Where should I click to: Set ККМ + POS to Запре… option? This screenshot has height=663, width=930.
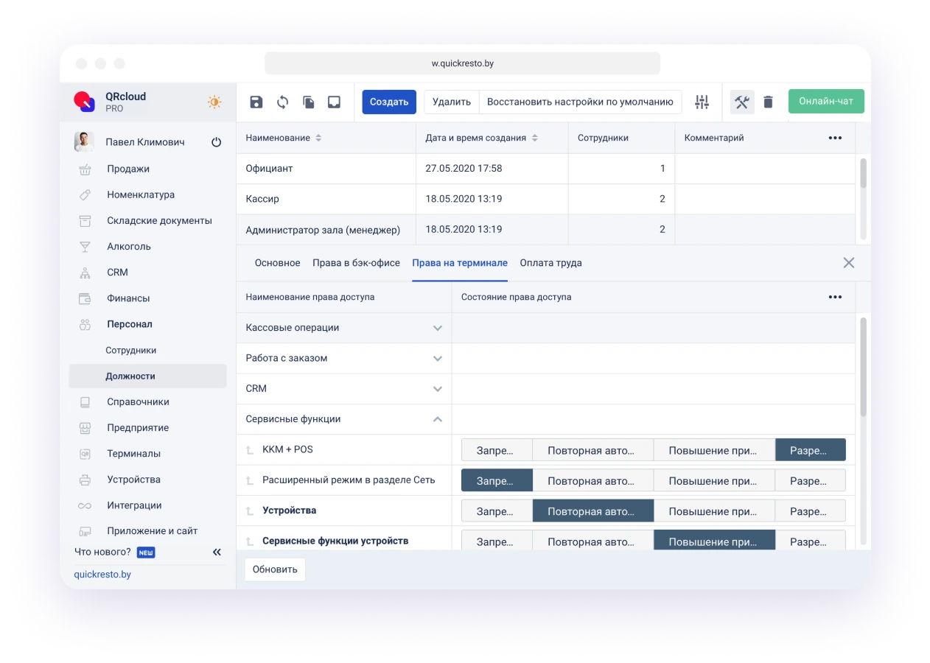click(x=496, y=450)
